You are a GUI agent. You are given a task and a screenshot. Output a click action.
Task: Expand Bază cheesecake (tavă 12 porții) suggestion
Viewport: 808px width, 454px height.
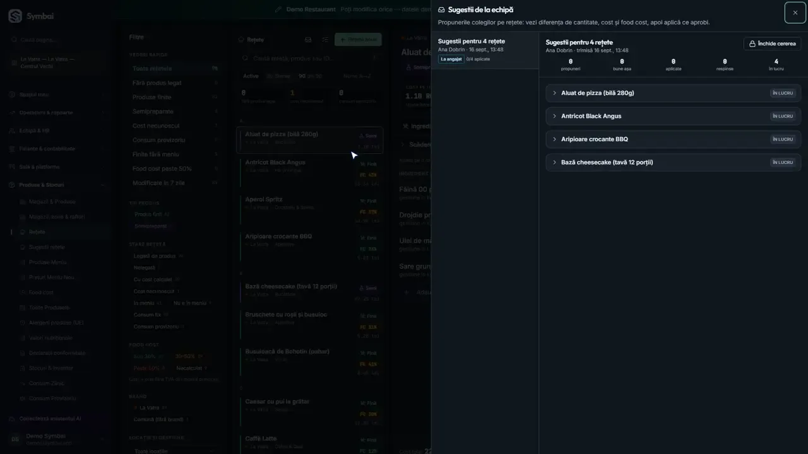click(673, 162)
